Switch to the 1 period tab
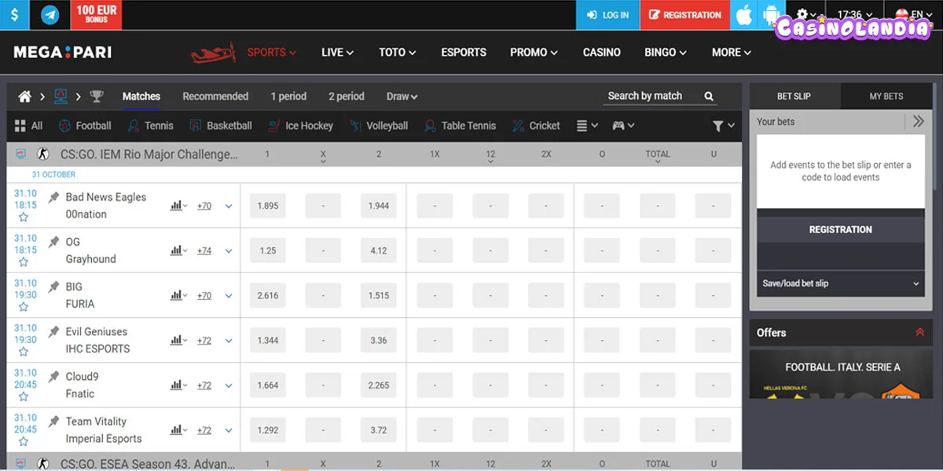This screenshot has height=471, width=943. point(288,97)
